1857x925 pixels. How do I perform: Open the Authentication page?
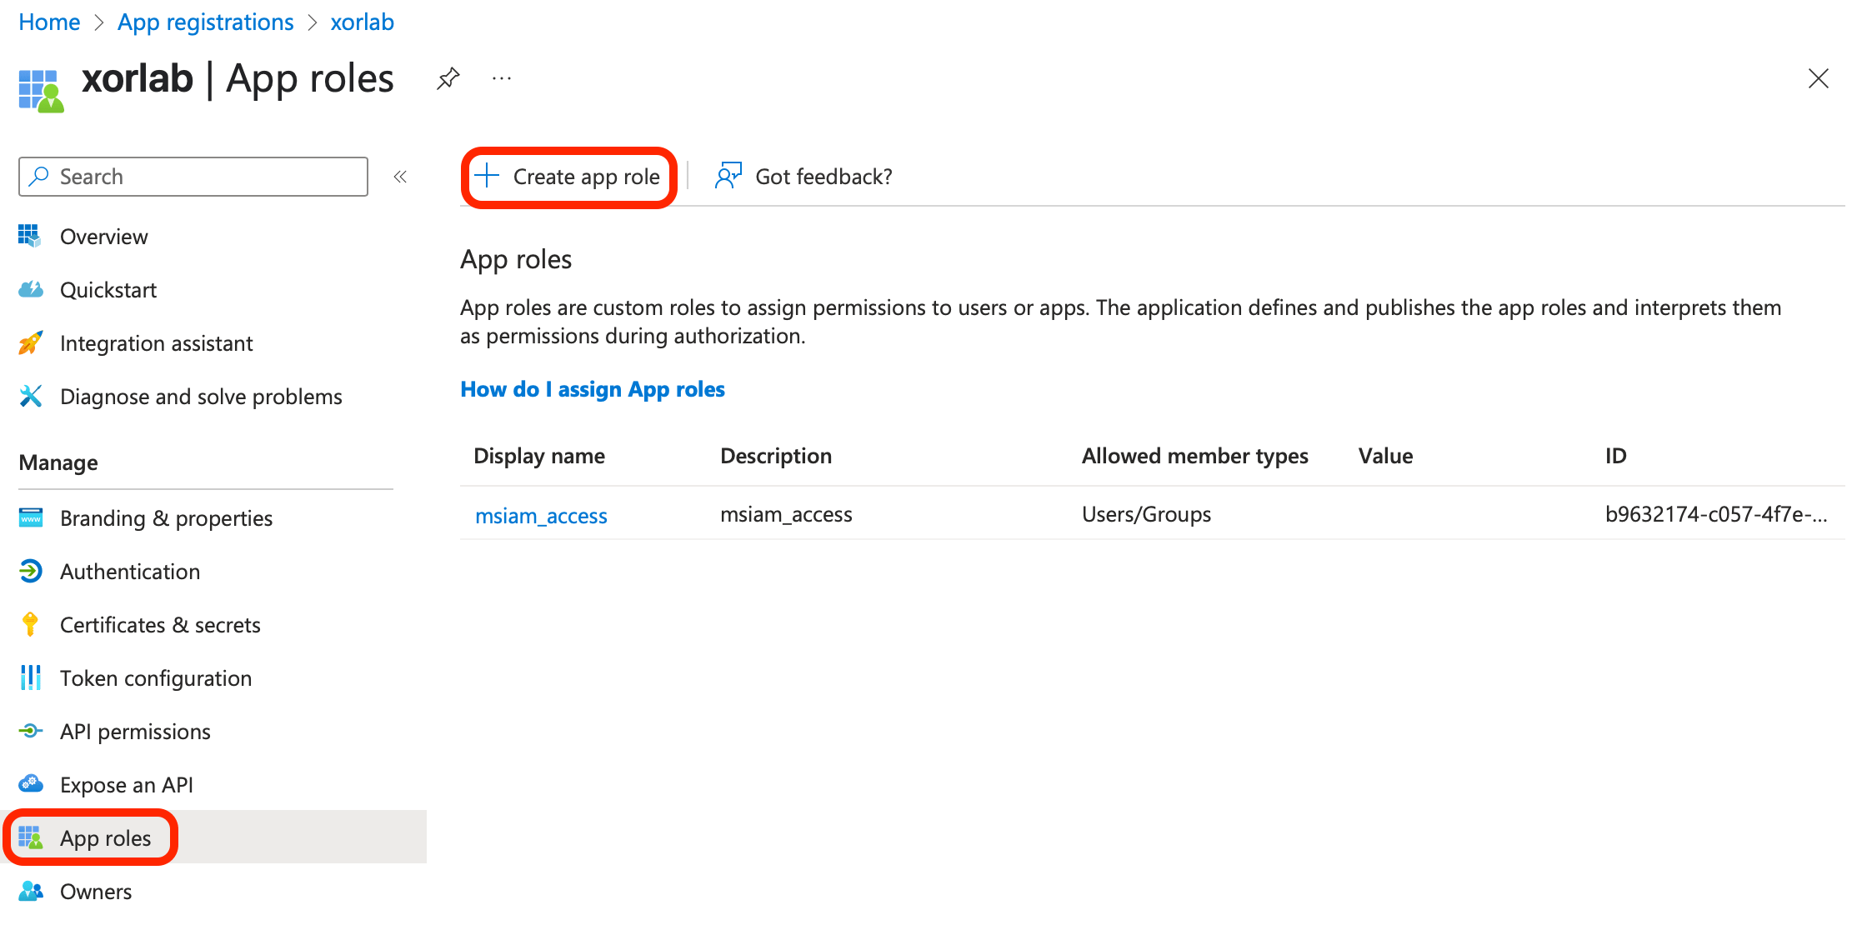tap(130, 572)
